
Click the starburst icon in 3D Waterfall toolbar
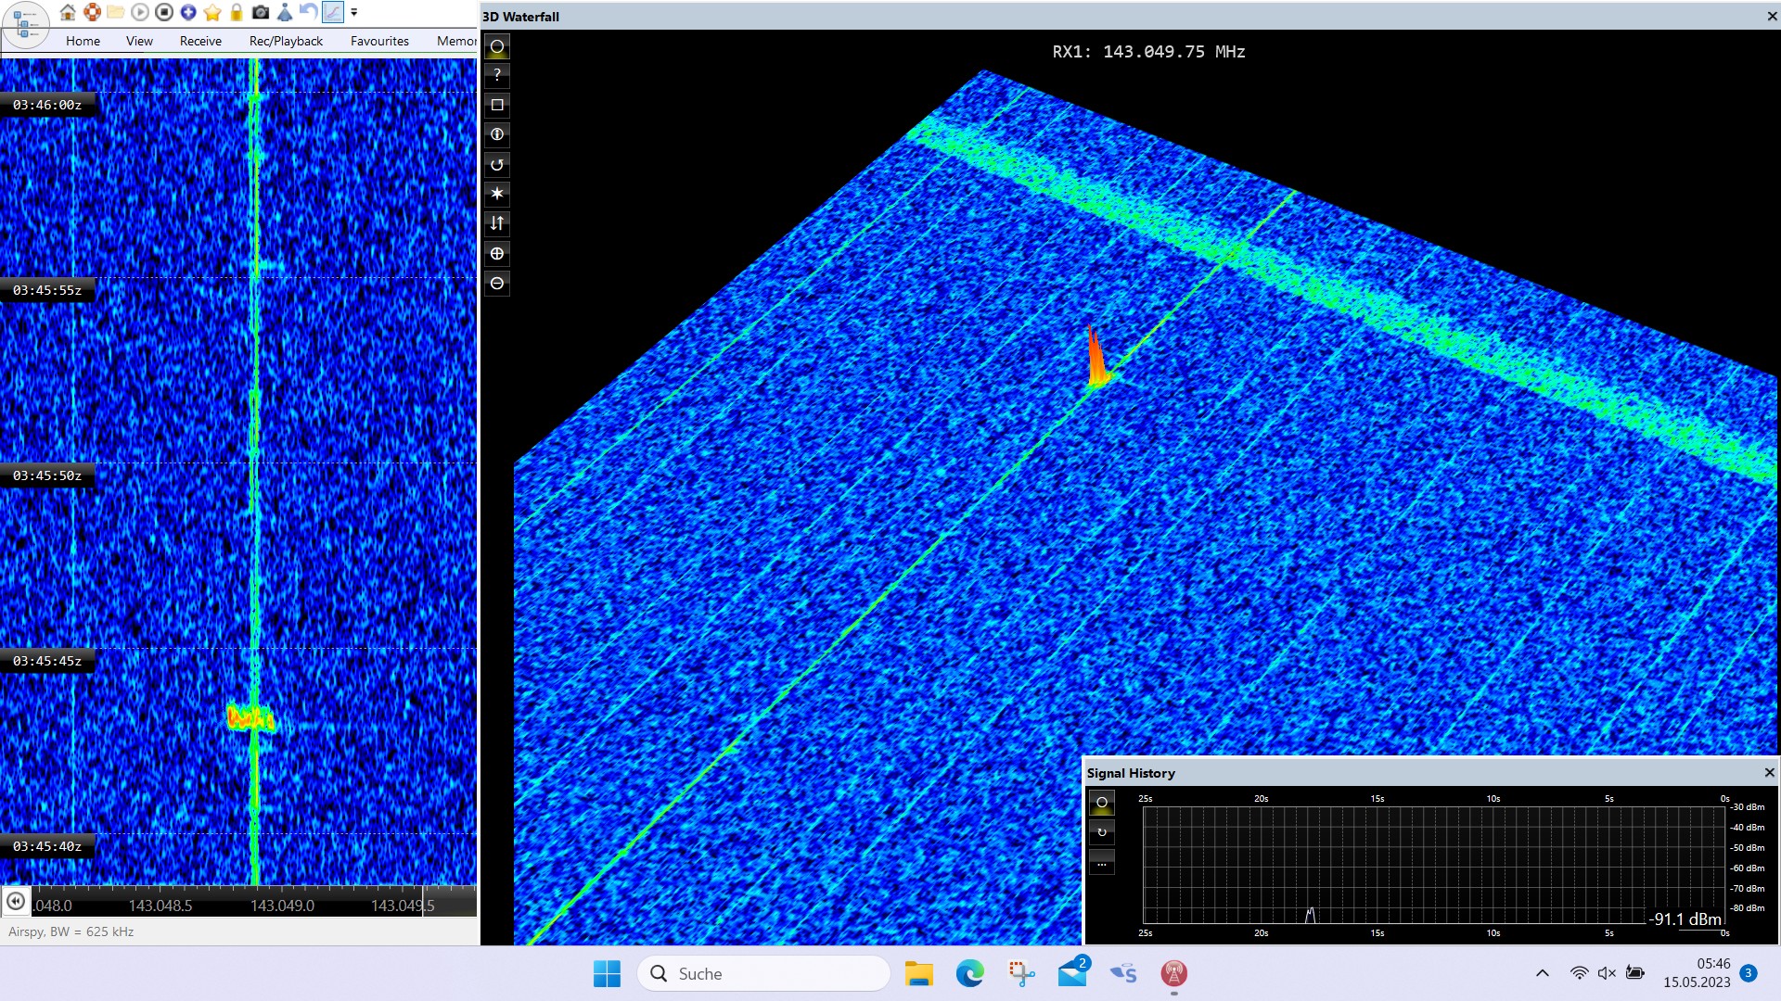point(497,194)
